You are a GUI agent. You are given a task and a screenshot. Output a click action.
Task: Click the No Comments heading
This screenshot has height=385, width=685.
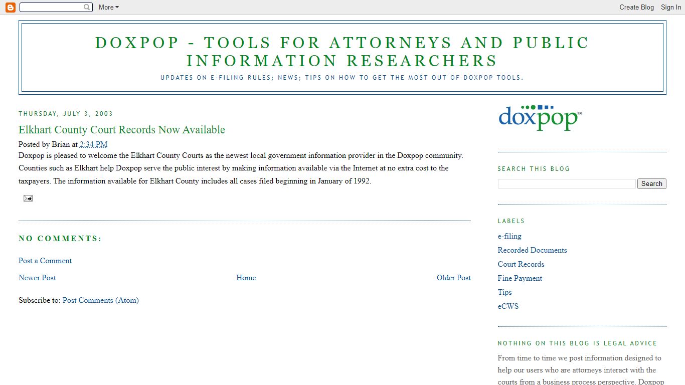(60, 239)
